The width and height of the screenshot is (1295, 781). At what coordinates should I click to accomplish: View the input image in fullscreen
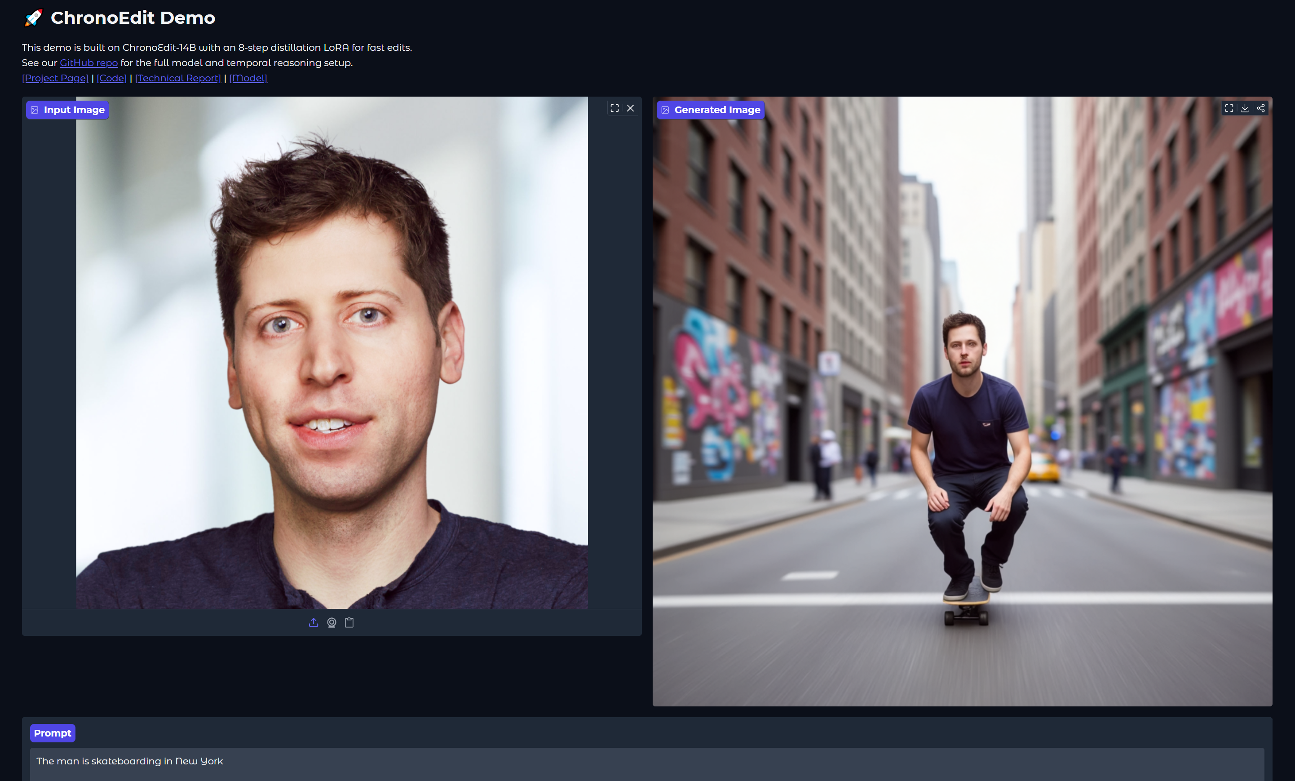614,108
